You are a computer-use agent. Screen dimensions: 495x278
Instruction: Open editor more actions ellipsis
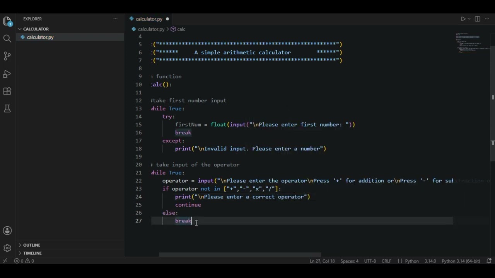tap(487, 19)
